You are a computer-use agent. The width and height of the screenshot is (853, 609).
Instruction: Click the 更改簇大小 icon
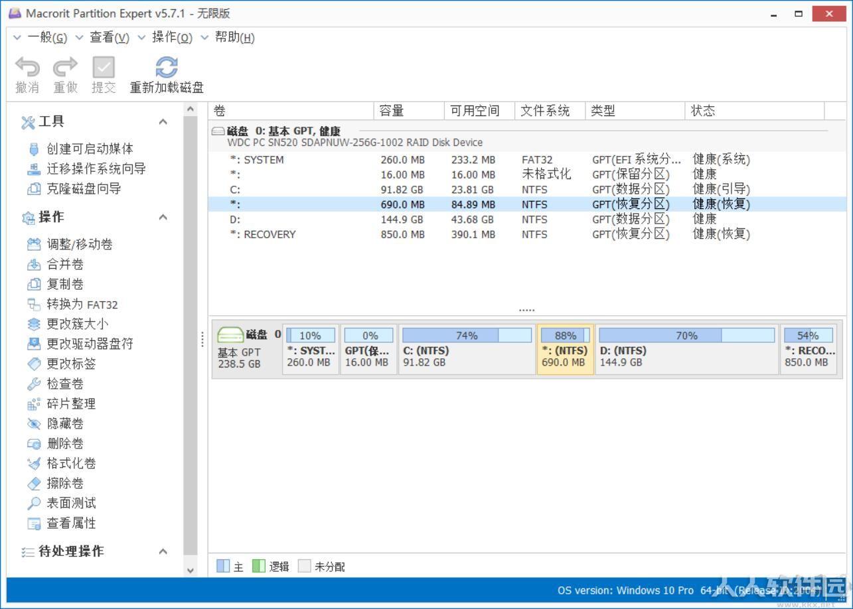[34, 324]
